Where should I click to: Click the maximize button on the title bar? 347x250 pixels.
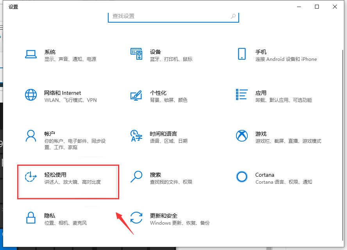tap(317, 7)
